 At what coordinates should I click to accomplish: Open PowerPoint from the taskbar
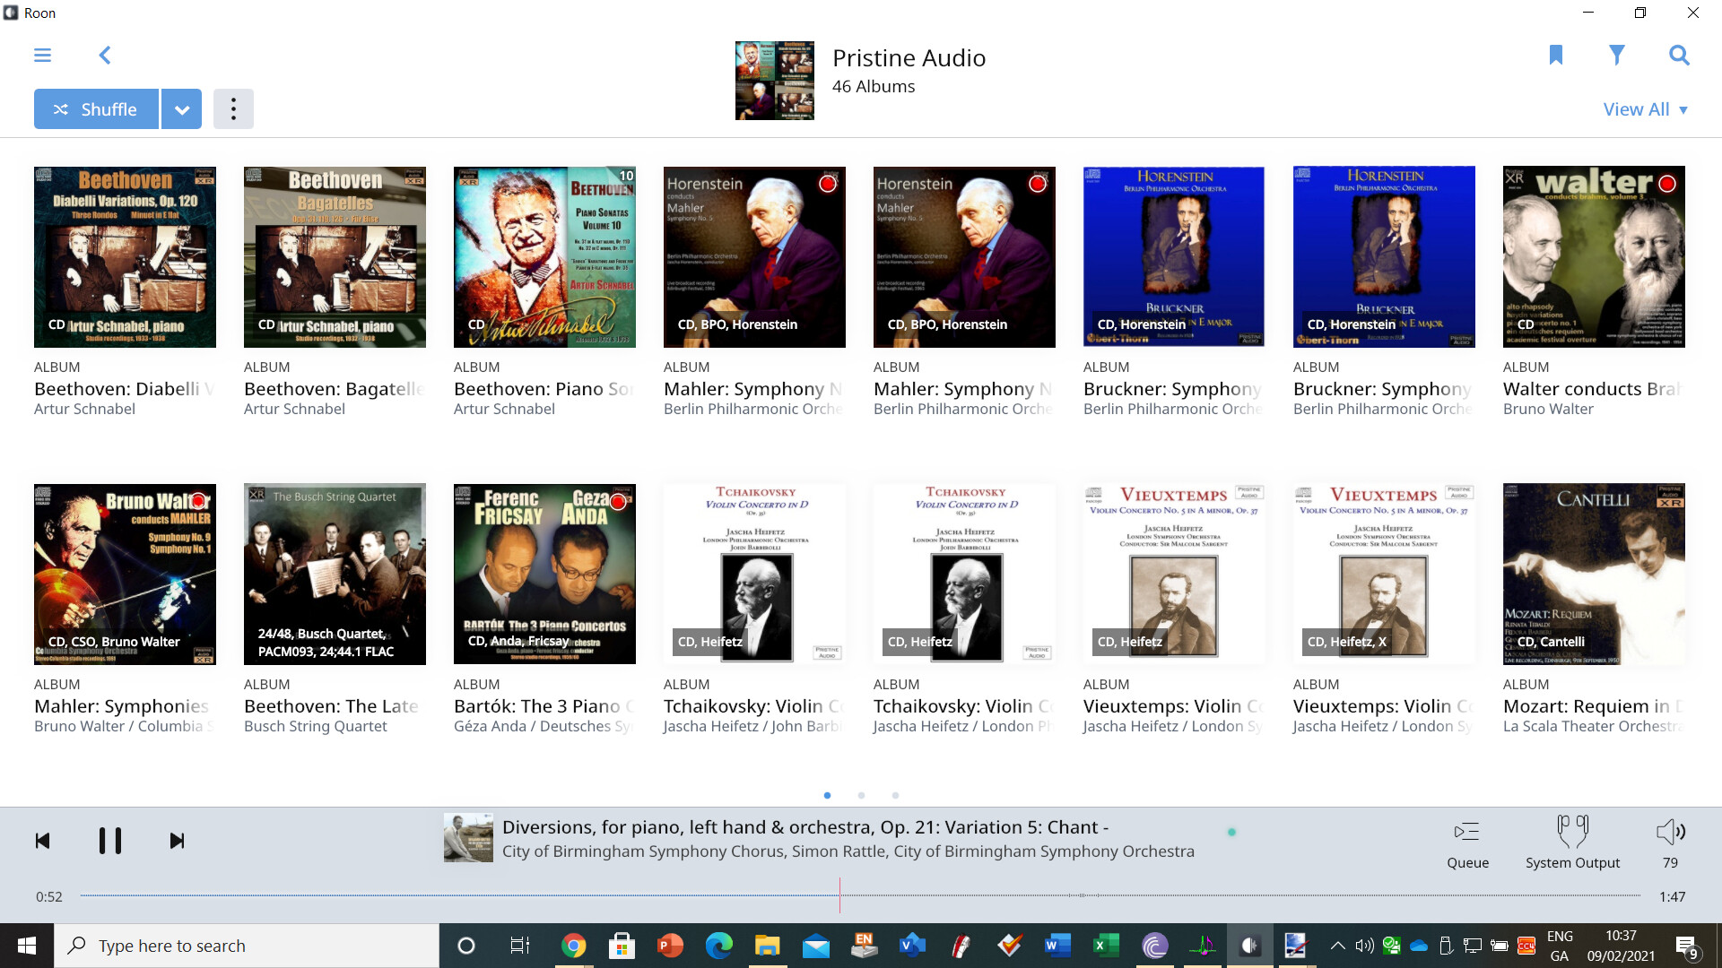click(x=670, y=946)
